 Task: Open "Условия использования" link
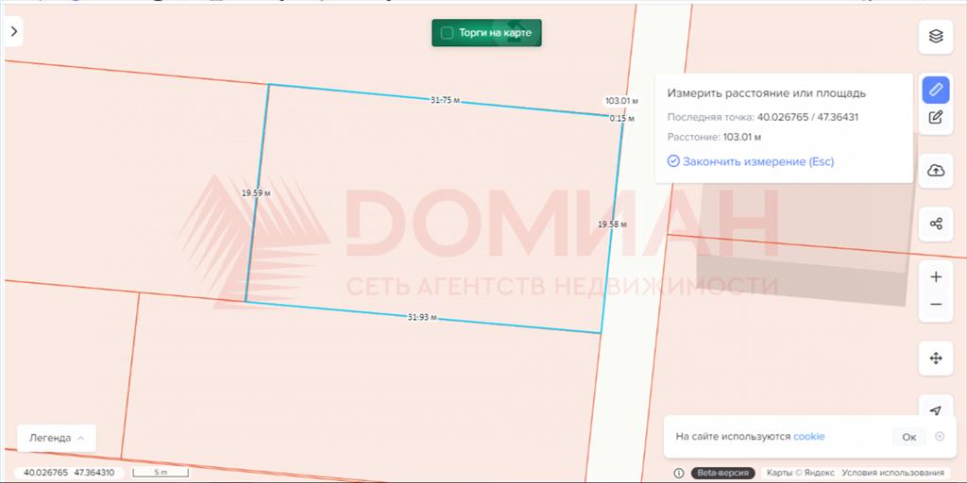tap(892, 473)
